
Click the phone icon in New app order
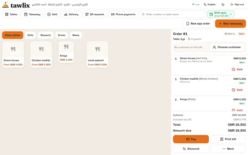tap(188, 24)
